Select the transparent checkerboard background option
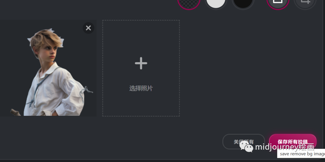Viewport: 325px width, 162px height. click(x=189, y=3)
